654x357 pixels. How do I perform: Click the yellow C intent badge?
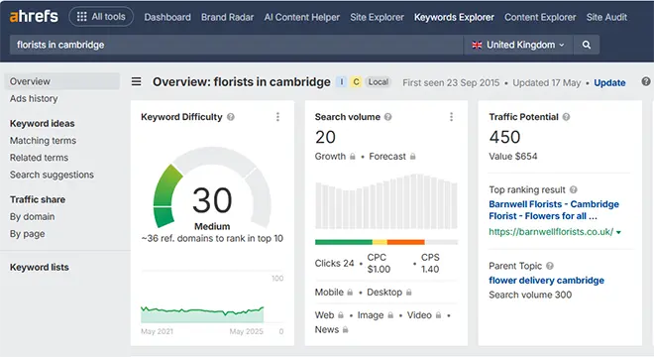pyautogui.click(x=356, y=82)
